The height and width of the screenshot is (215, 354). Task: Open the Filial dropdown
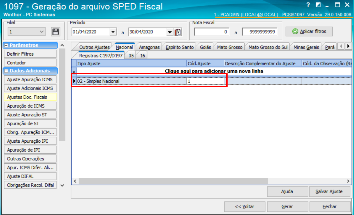tap(42, 32)
